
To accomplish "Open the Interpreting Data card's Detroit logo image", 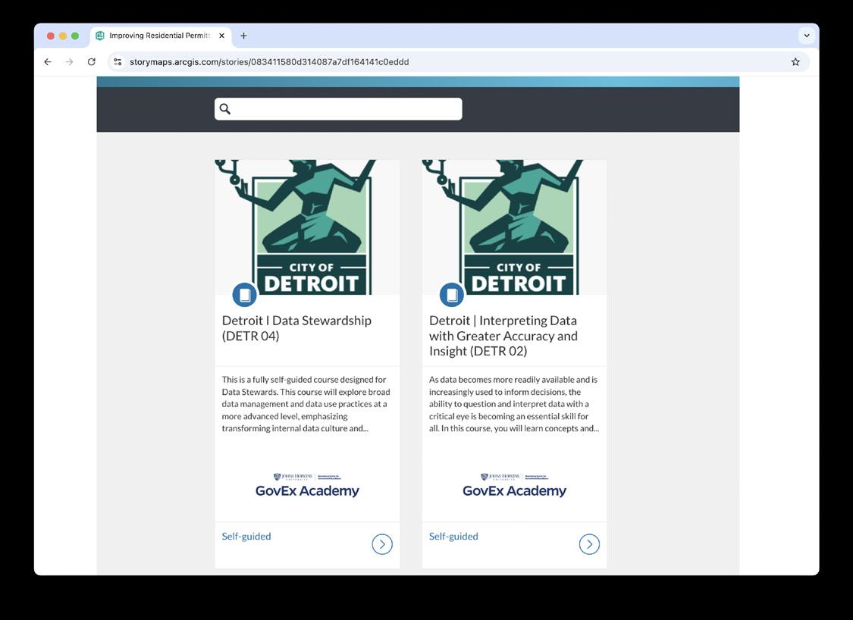I will [515, 227].
